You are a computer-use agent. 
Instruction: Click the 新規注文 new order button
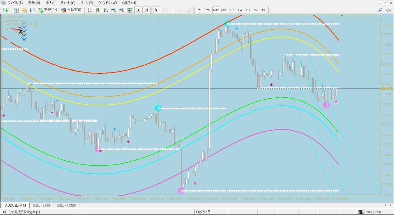[48, 10]
